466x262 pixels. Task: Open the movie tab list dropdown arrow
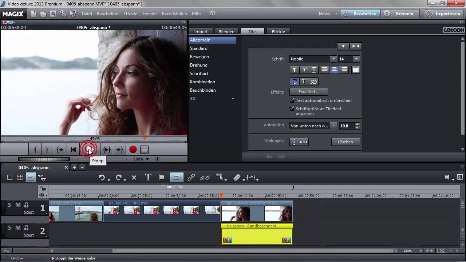pyautogui.click(x=82, y=167)
